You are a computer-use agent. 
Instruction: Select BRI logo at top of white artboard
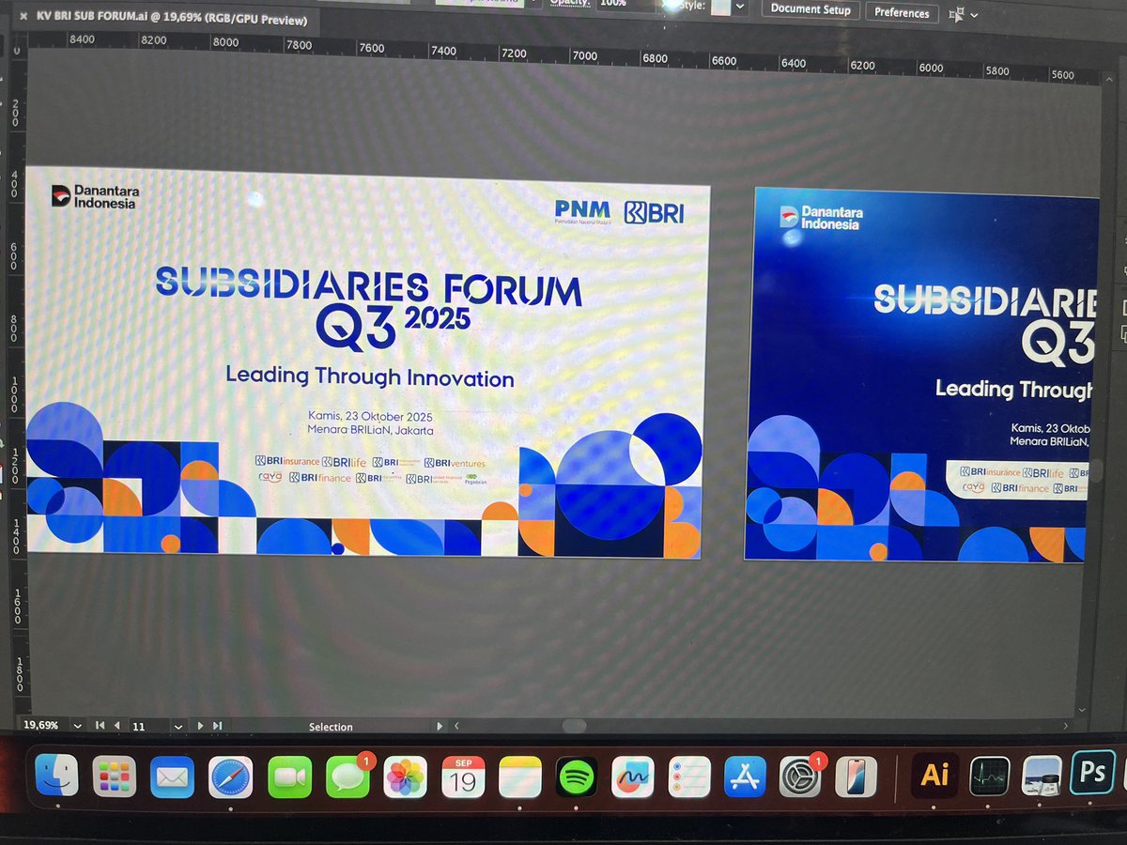point(656,212)
